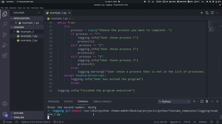The height and width of the screenshot is (124, 222).
Task: Open example_1.py in file tree
Action: point(27,36)
